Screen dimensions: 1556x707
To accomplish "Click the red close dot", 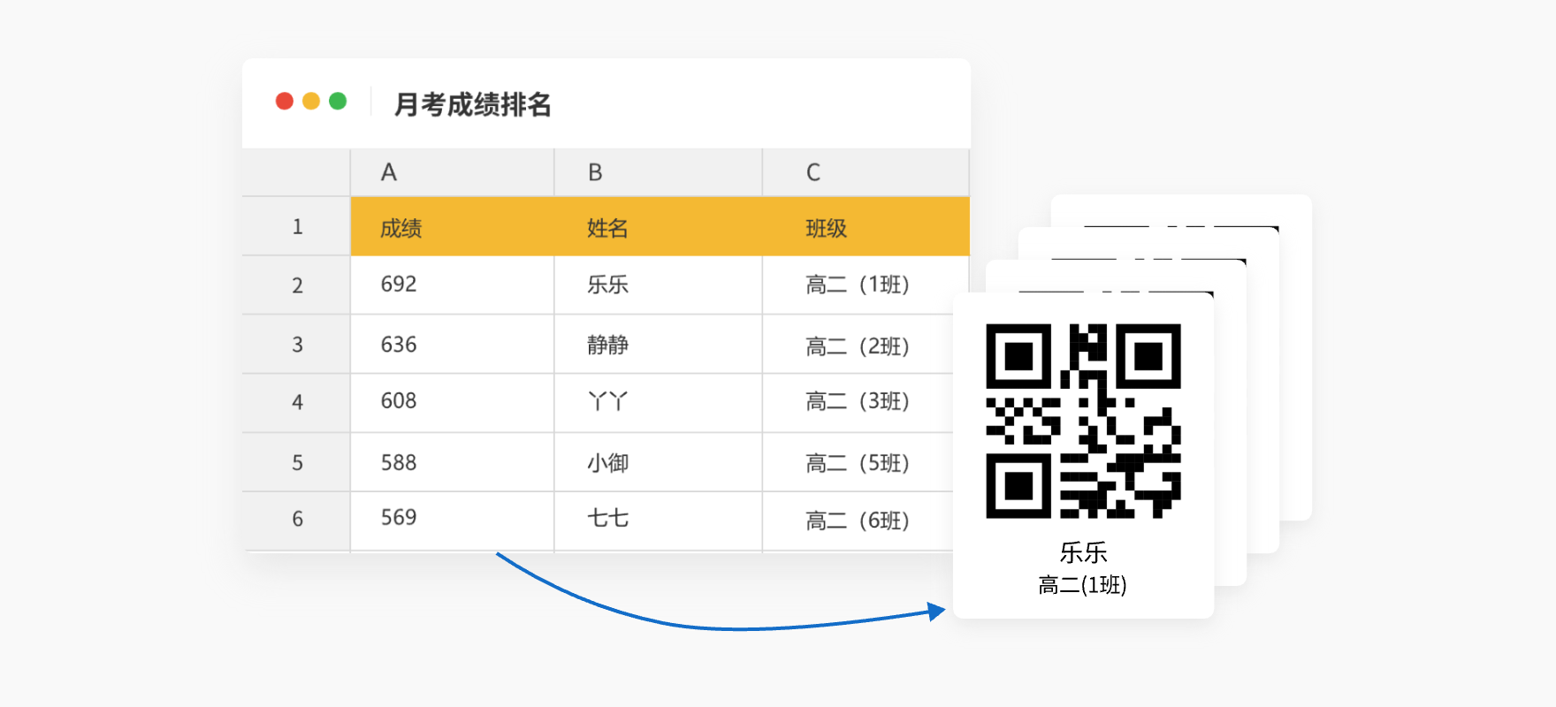I will pyautogui.click(x=285, y=101).
